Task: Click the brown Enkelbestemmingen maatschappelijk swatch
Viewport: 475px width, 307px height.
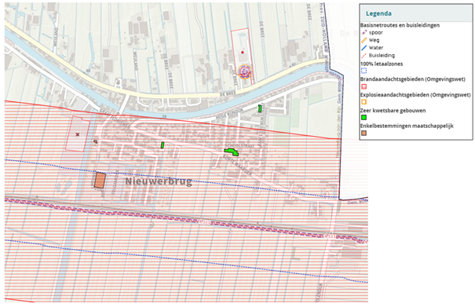Action: (364, 133)
